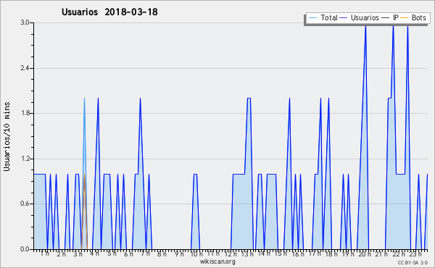Image resolution: width=435 pixels, height=268 pixels.
Task: Click the CC BY-SA 3.0 license text
Action: click(413, 262)
